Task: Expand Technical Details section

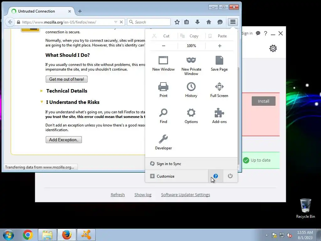Action: pos(66,91)
